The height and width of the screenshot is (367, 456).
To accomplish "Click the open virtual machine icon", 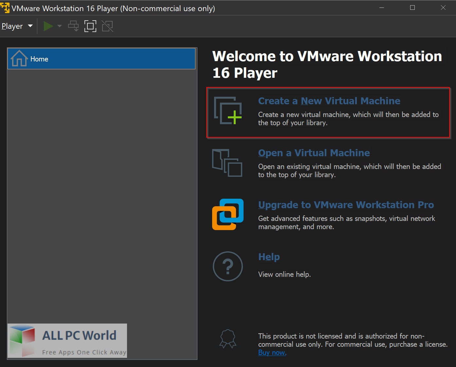I will pos(227,163).
